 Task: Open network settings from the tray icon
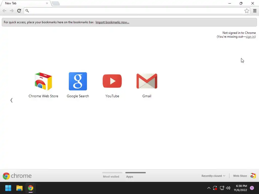pos(222,188)
